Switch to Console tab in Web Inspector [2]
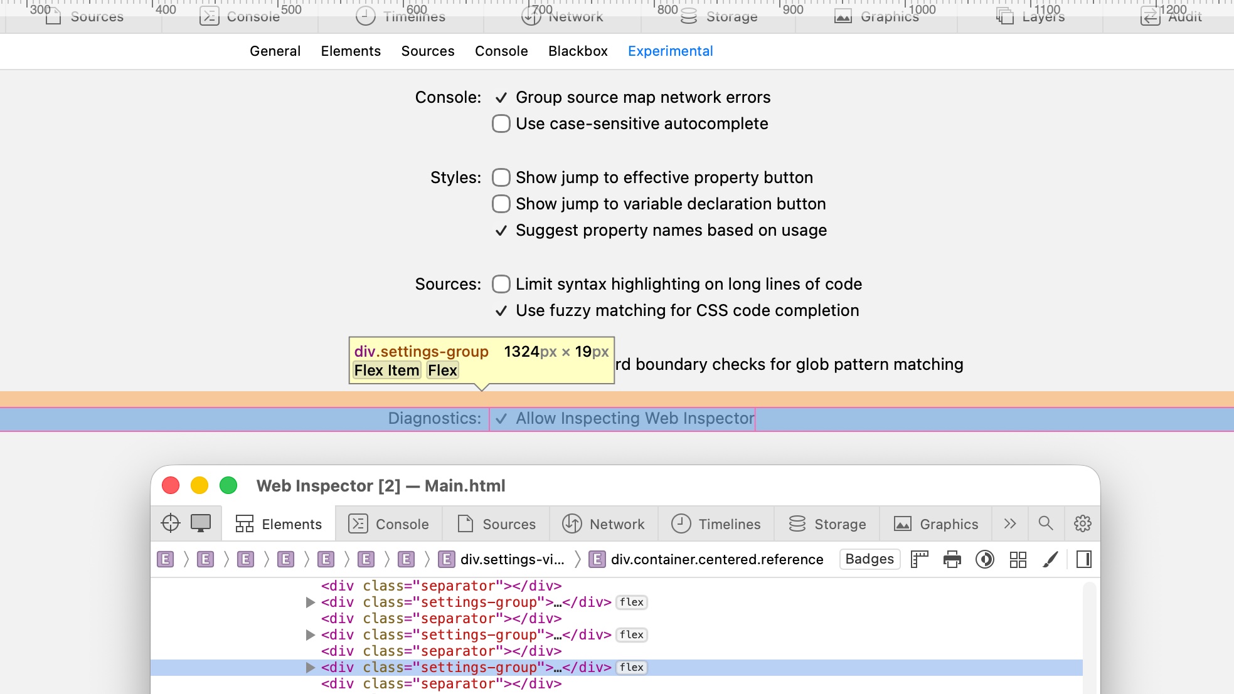The image size is (1234, 694). pyautogui.click(x=389, y=523)
